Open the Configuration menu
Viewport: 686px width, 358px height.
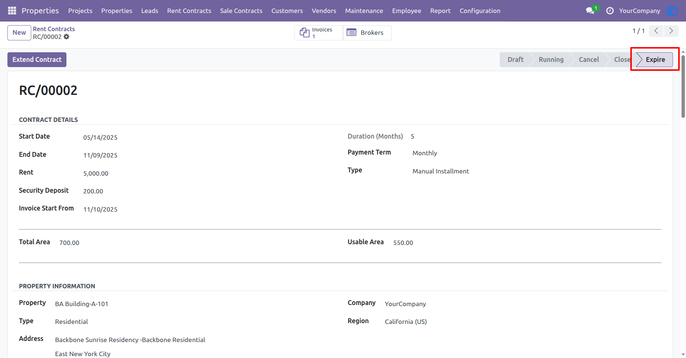480,11
